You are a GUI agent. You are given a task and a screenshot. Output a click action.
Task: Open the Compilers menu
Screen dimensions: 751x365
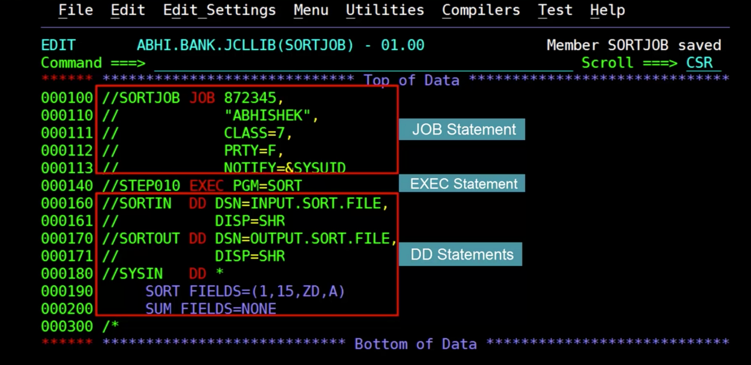click(481, 10)
